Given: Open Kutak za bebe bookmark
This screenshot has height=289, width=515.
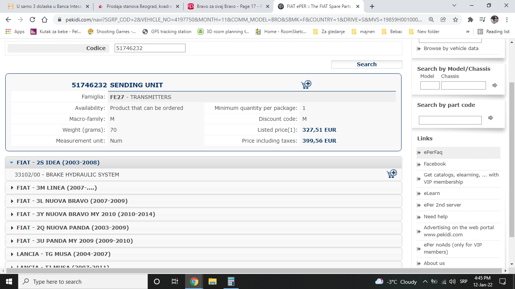Looking at the screenshot, I should pyautogui.click(x=56, y=32).
